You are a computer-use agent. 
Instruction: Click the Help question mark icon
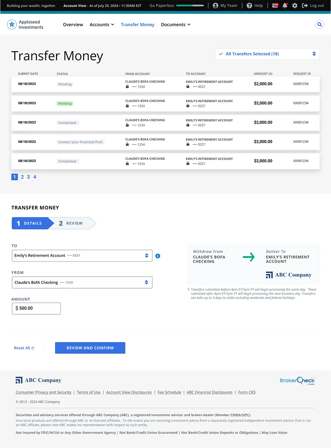[x=250, y=6]
